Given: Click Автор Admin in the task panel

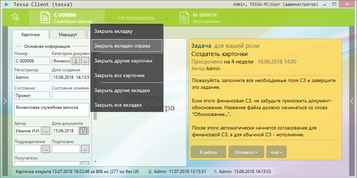Looking at the screenshot, I should point(206,68).
